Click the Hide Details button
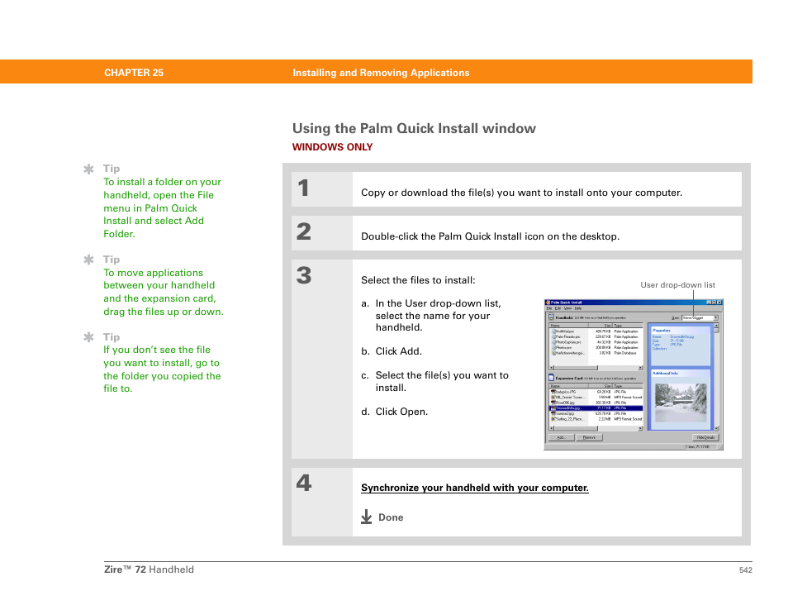This screenshot has height=610, width=788. [x=705, y=437]
